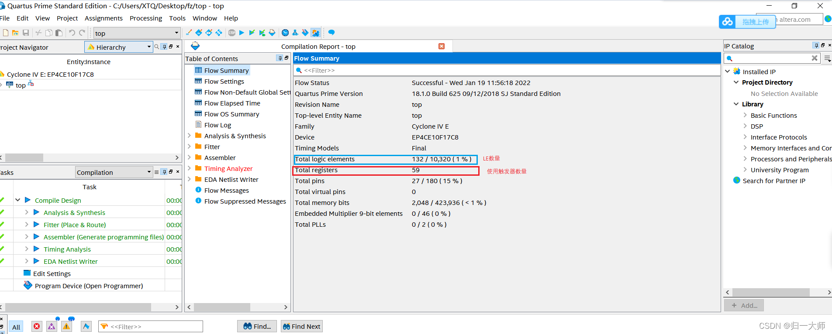Pin the Project Navigator panel
Image resolution: width=832 pixels, height=334 pixels.
[x=164, y=47]
